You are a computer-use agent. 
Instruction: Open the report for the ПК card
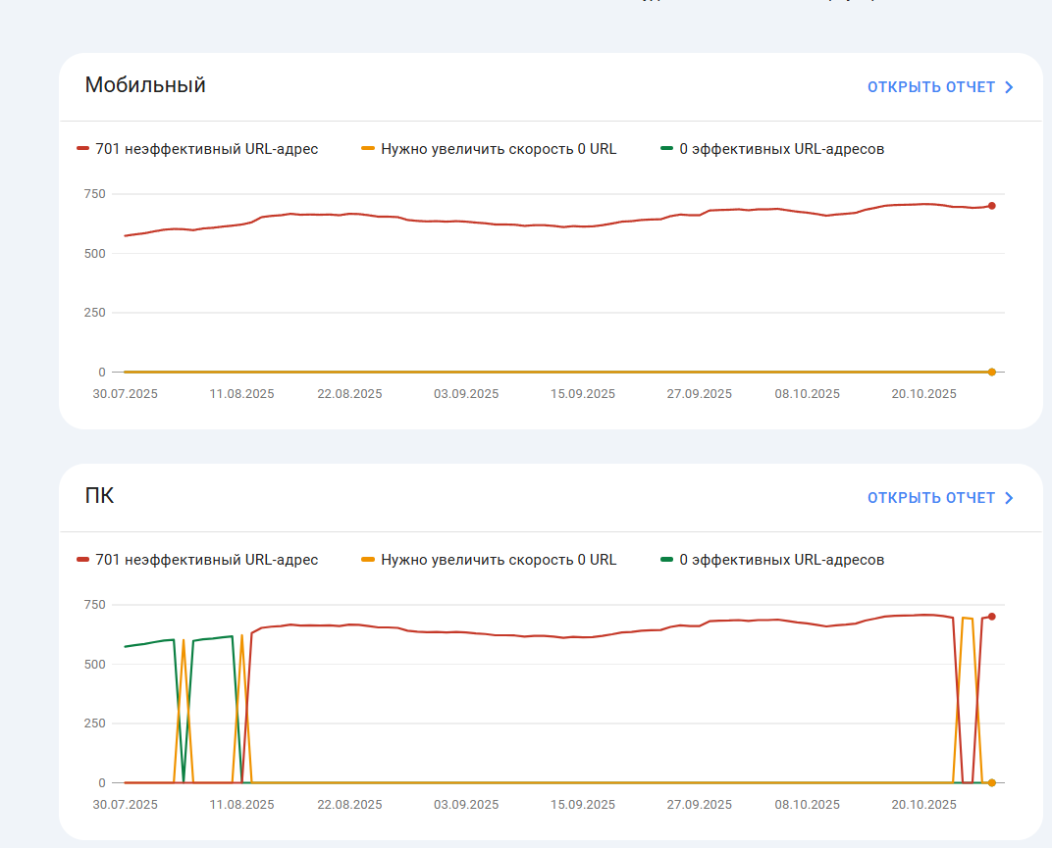(930, 498)
